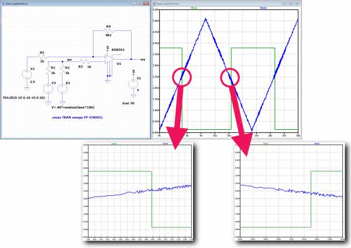Click the .tran 30 simulation directive
Viewport: 351px width, 248px height.
click(x=129, y=102)
